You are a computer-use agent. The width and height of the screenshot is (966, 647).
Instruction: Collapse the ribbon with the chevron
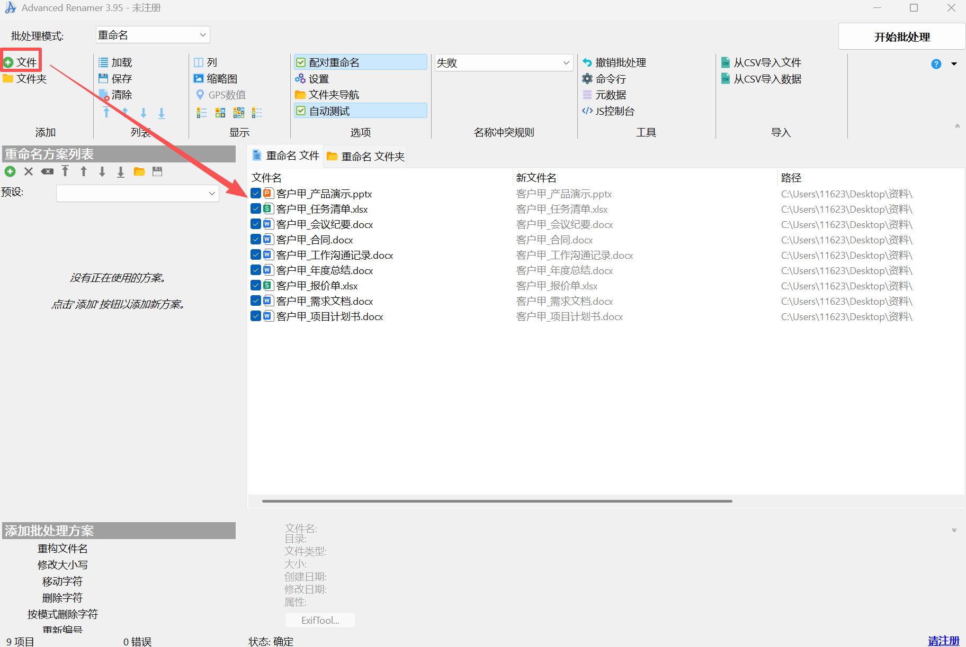(x=957, y=126)
